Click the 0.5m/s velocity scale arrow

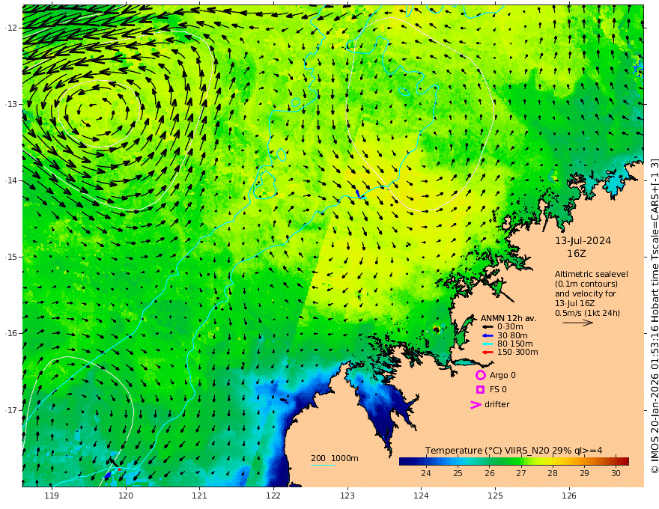(578, 323)
